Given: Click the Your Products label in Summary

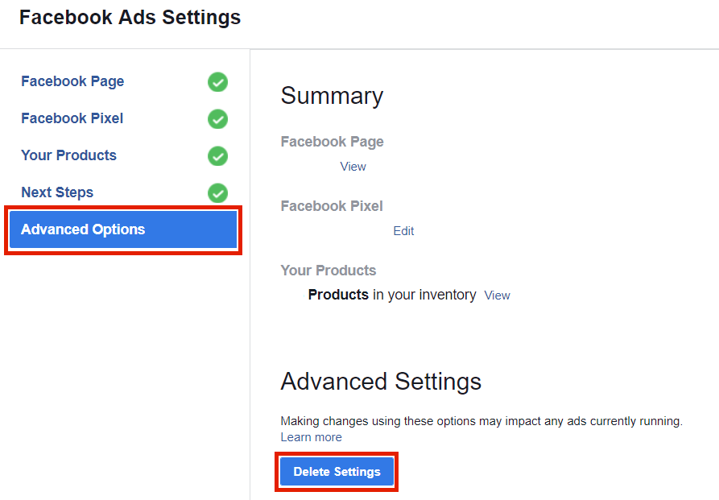Looking at the screenshot, I should click(329, 271).
